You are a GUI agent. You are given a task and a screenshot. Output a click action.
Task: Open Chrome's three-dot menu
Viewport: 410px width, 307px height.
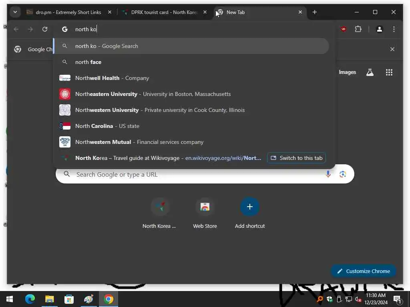pyautogui.click(x=394, y=29)
